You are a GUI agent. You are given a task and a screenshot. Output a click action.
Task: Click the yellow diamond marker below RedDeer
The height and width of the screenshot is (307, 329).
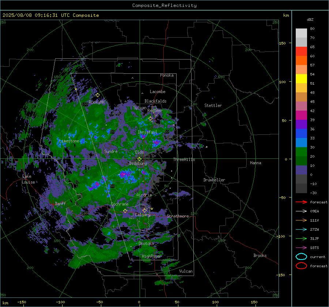tap(150, 119)
